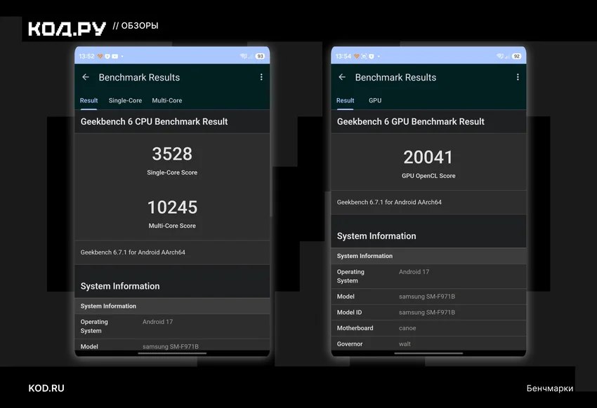This screenshot has width=597, height=408.
Task: Click the 20041 GPU OpenCL score
Action: coord(428,157)
